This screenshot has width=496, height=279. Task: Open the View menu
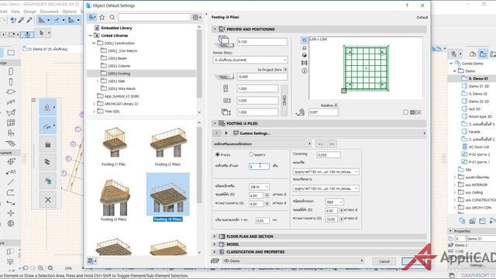tap(15, 12)
